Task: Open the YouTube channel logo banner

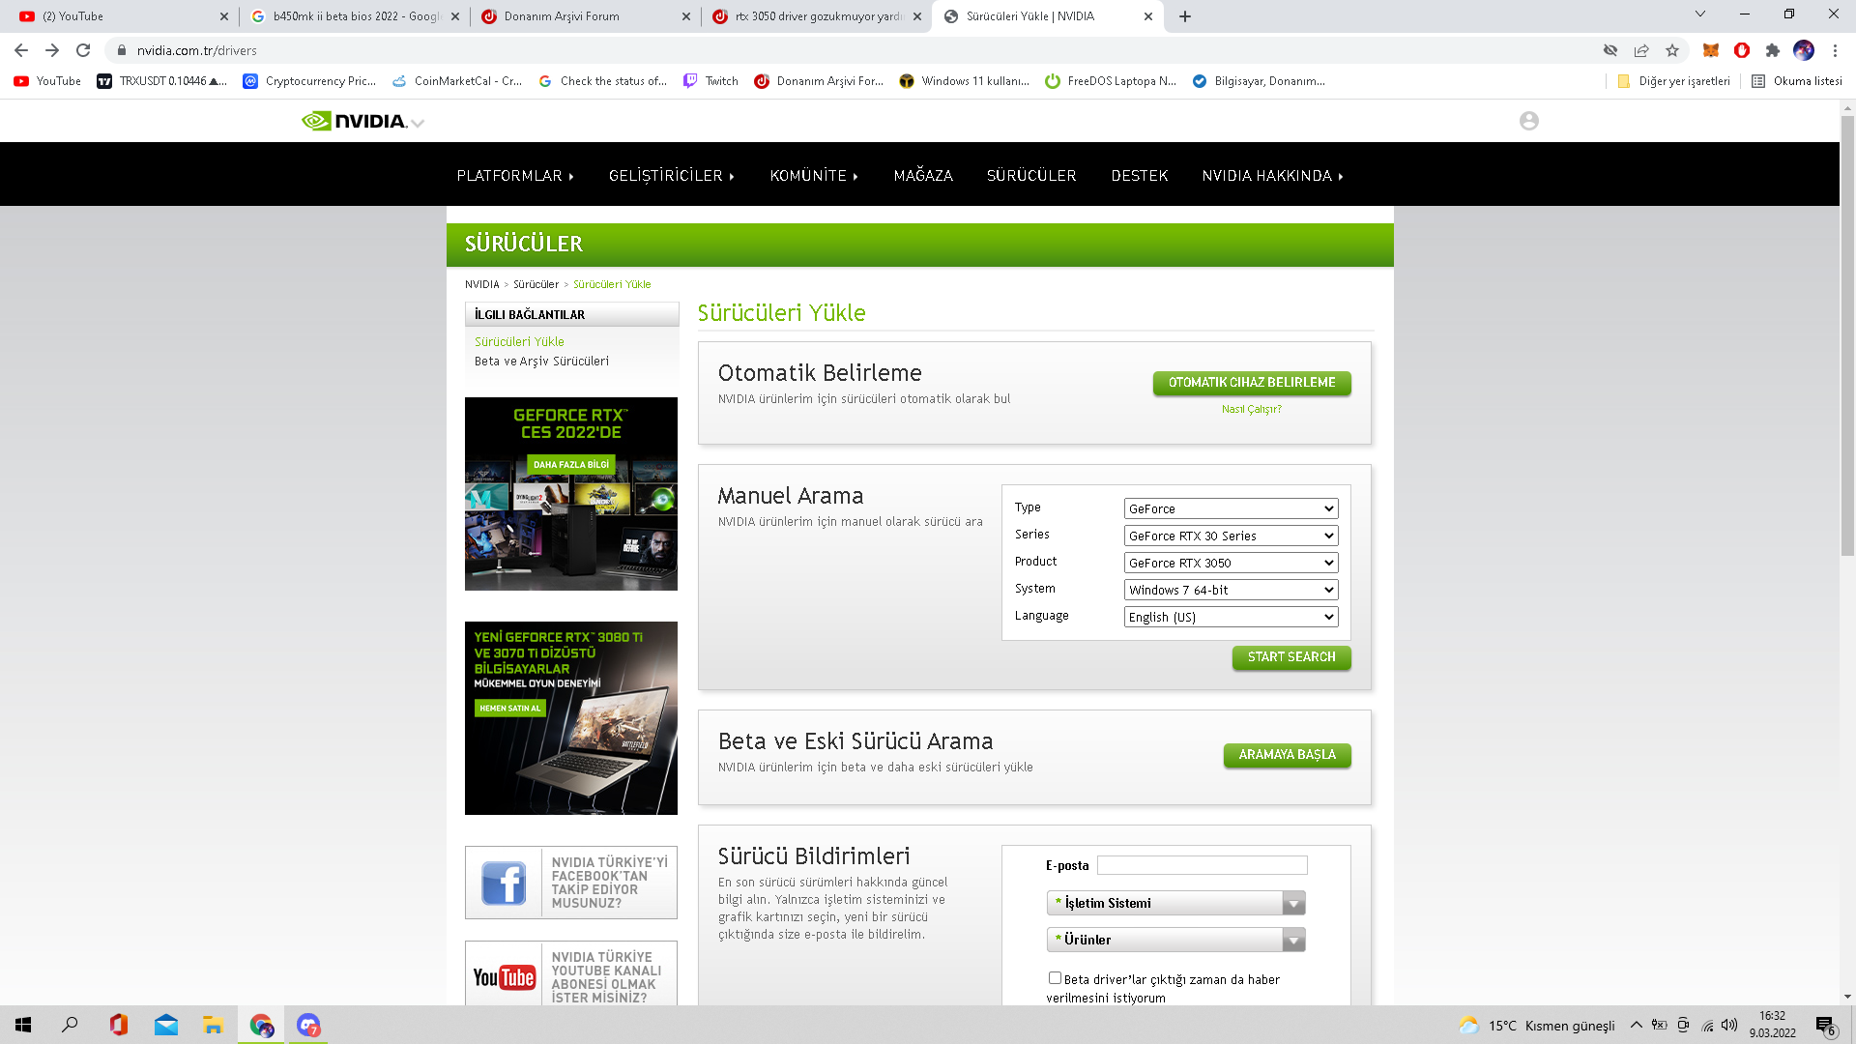Action: pos(504,976)
